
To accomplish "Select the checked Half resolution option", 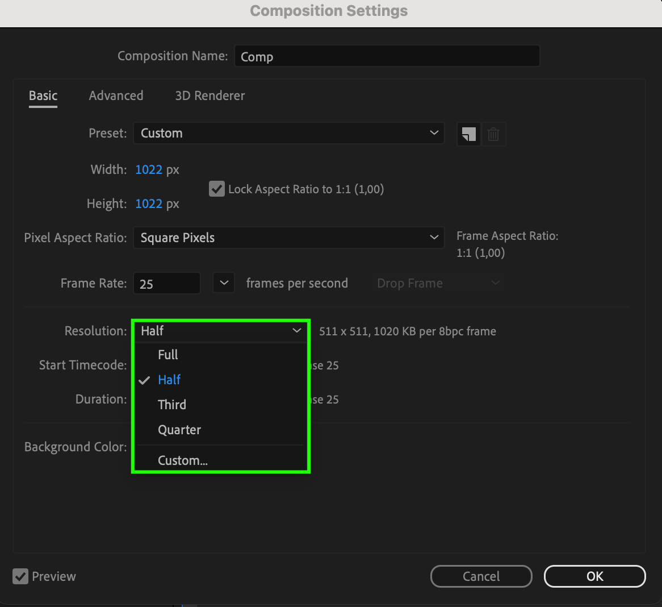I will (x=169, y=380).
